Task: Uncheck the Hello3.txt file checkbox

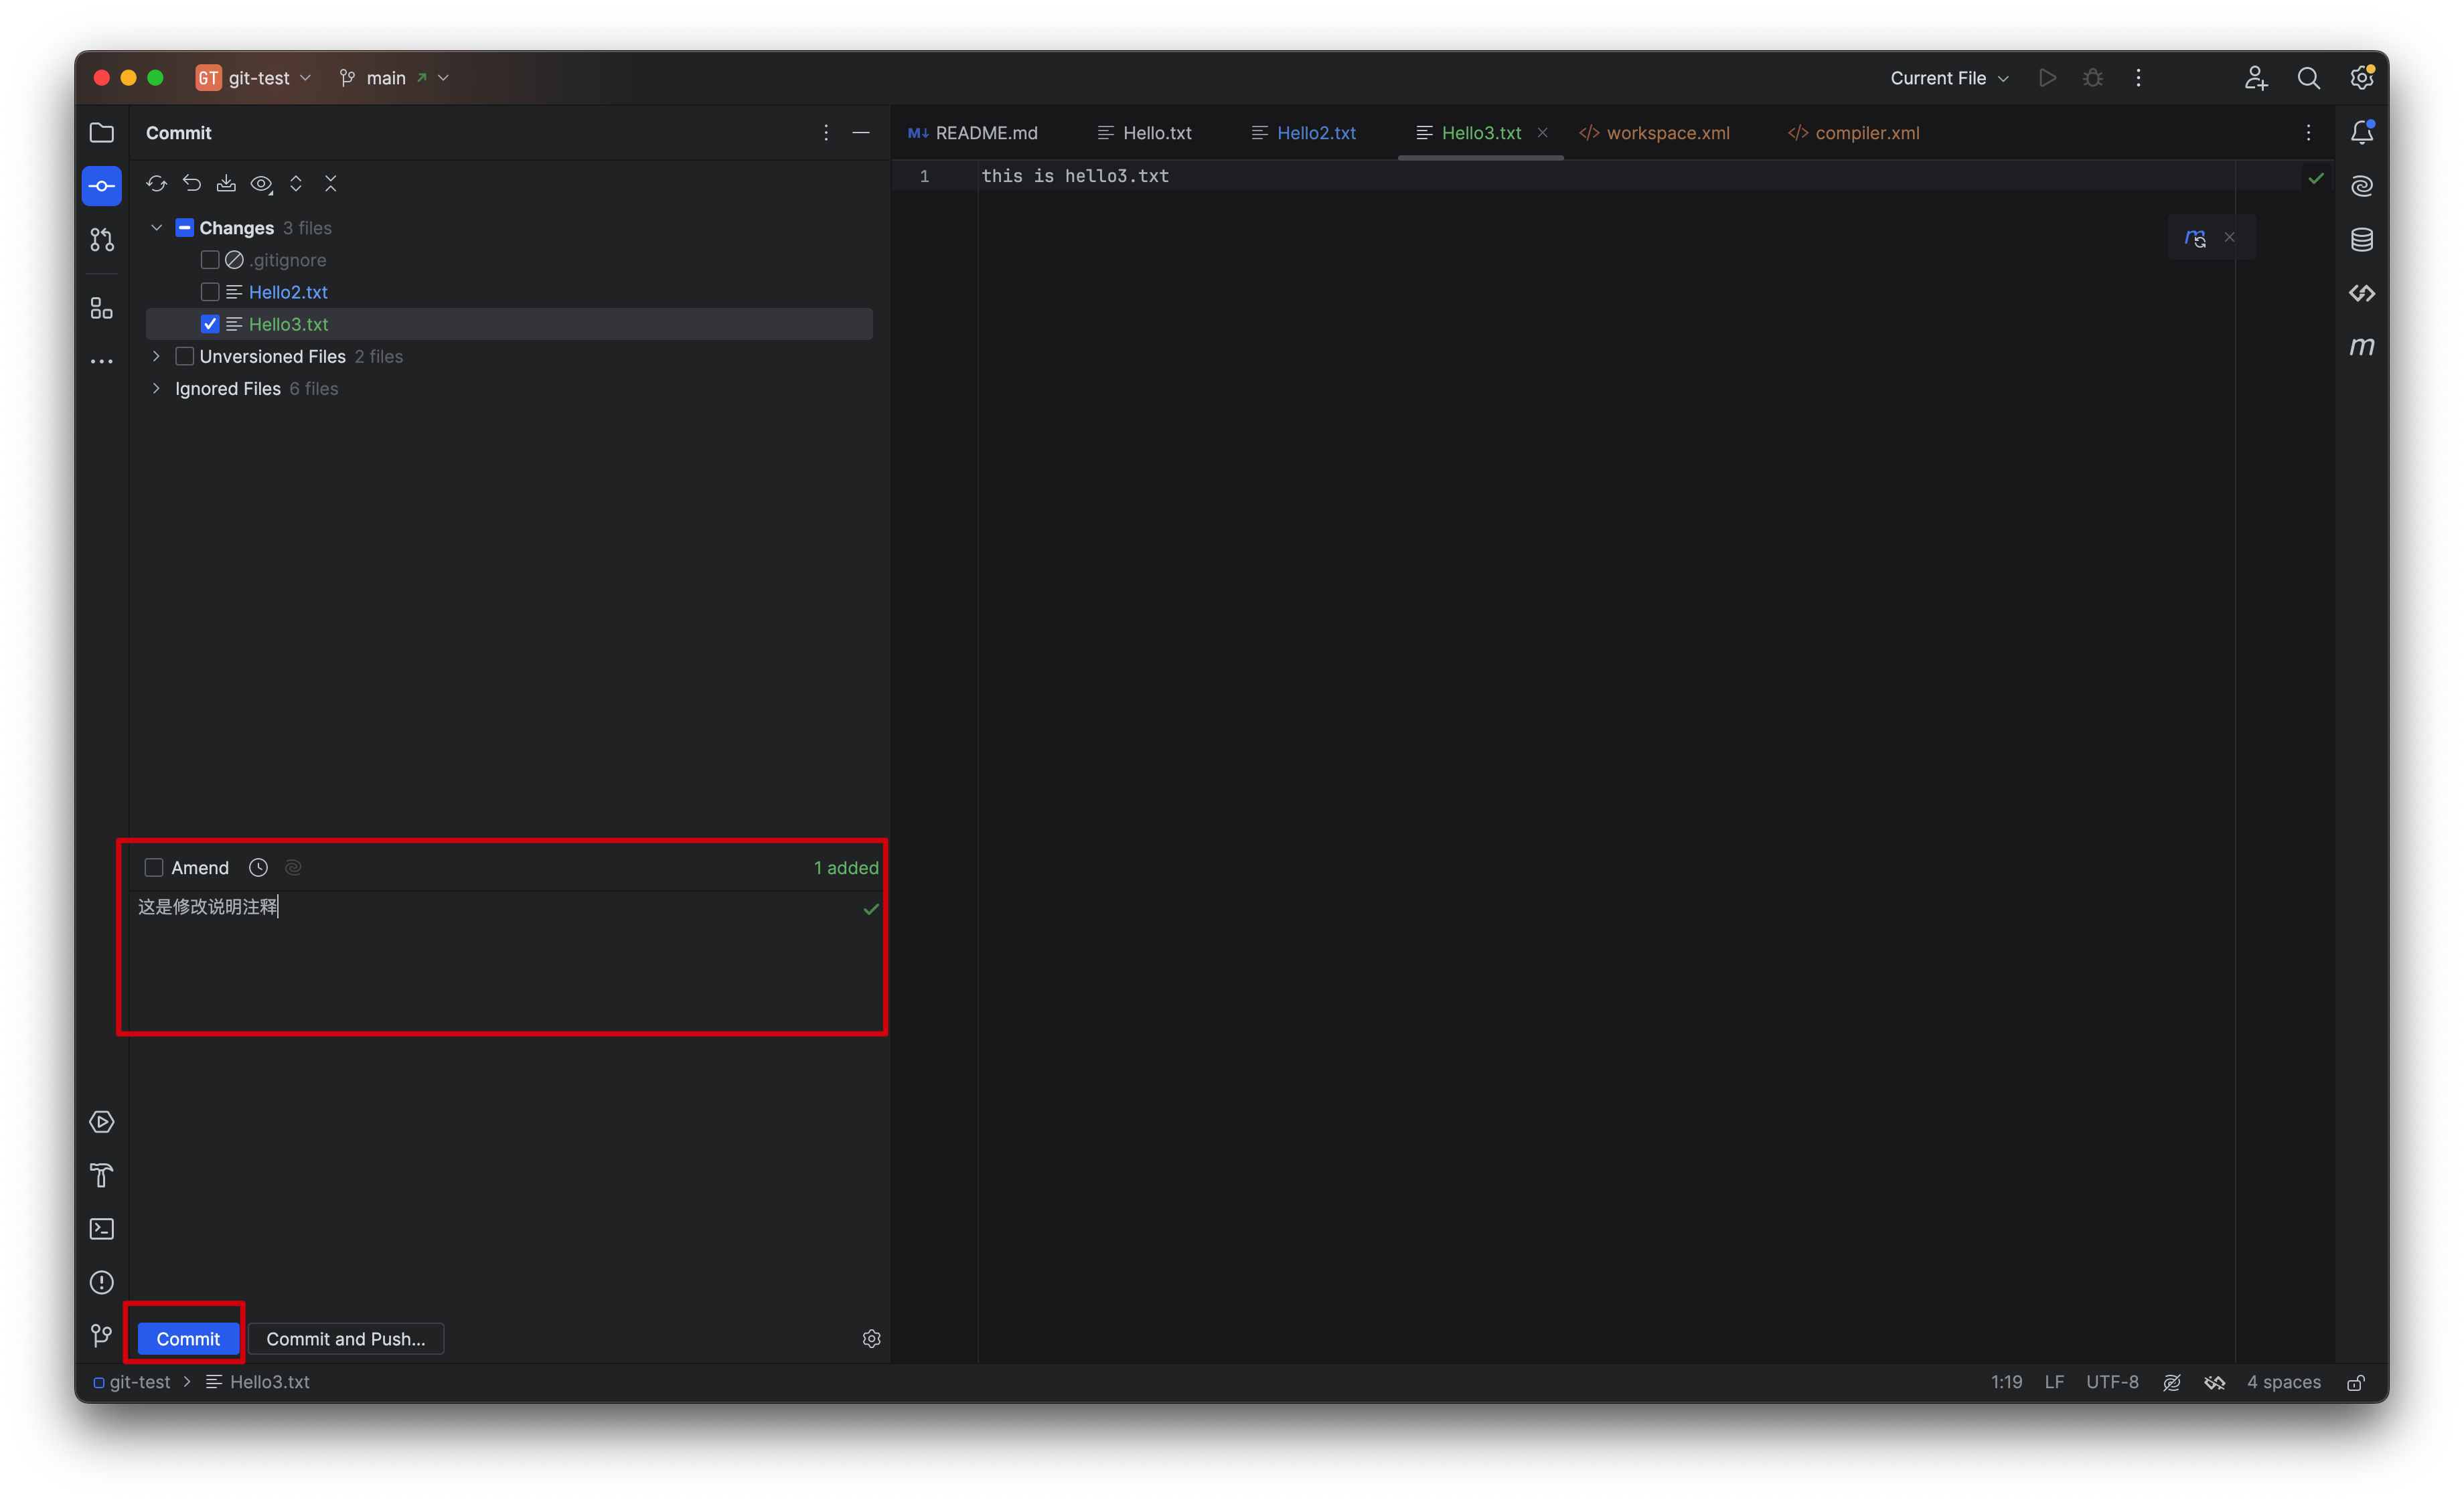Action: (210, 323)
